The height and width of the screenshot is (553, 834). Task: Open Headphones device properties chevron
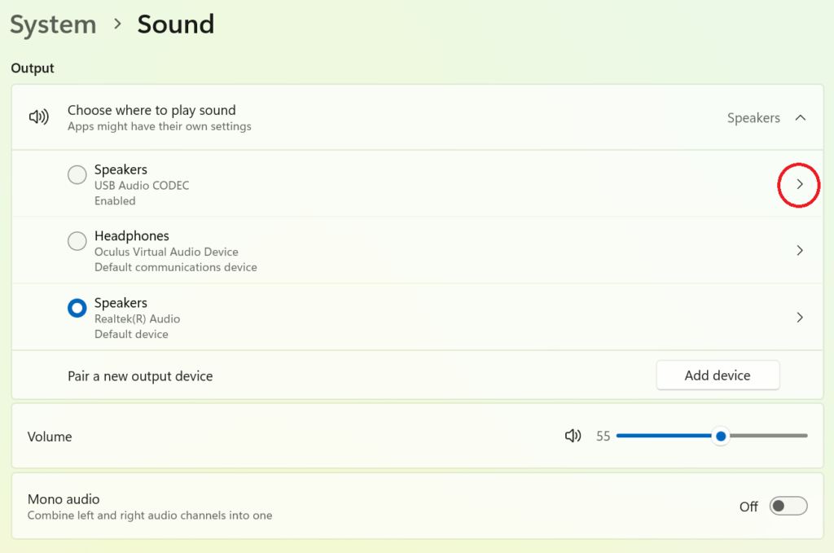pos(799,251)
